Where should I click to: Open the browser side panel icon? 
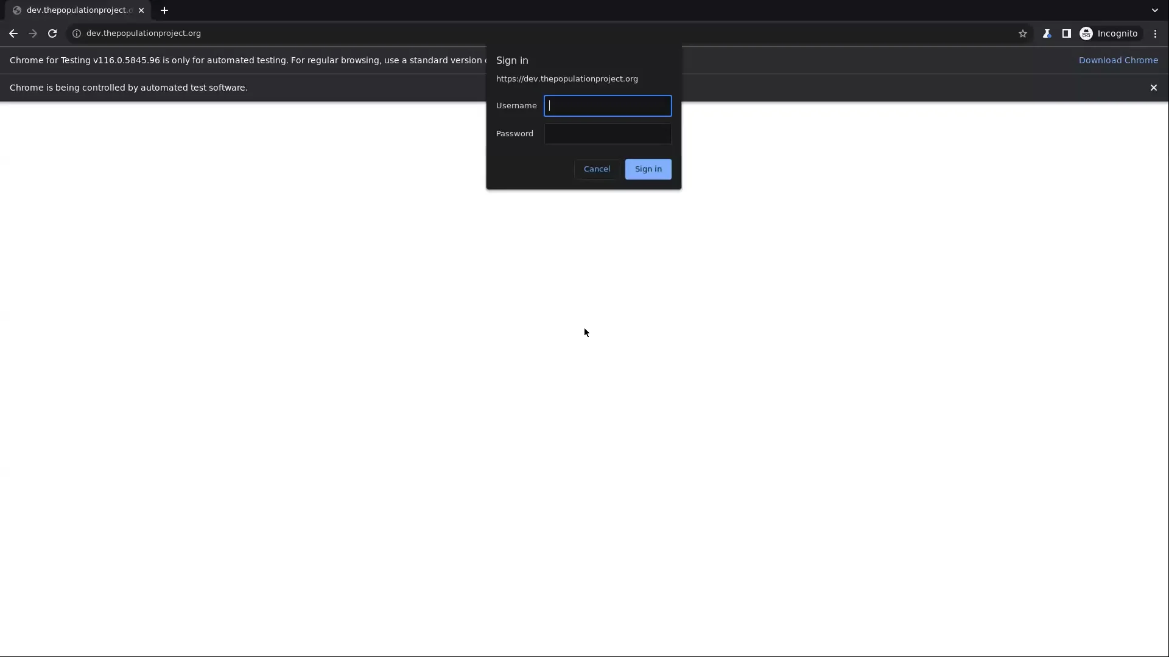click(x=1067, y=33)
